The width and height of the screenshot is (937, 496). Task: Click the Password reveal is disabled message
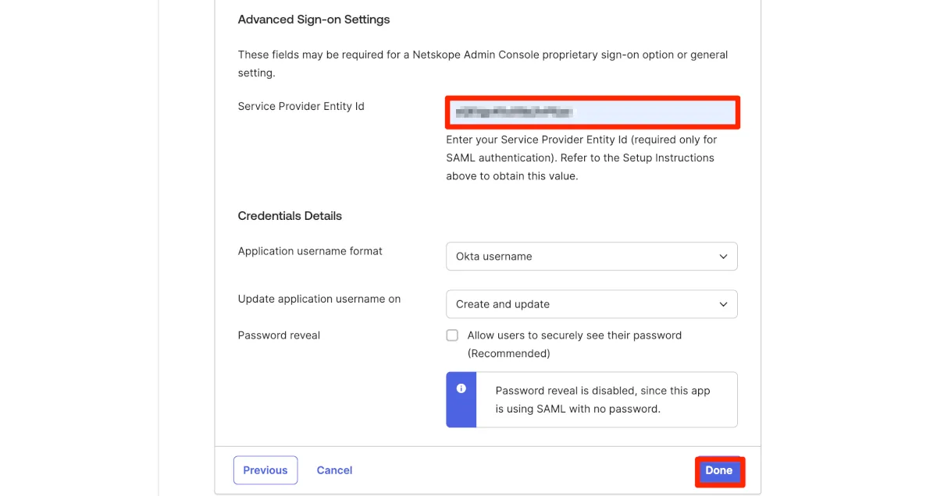click(602, 399)
